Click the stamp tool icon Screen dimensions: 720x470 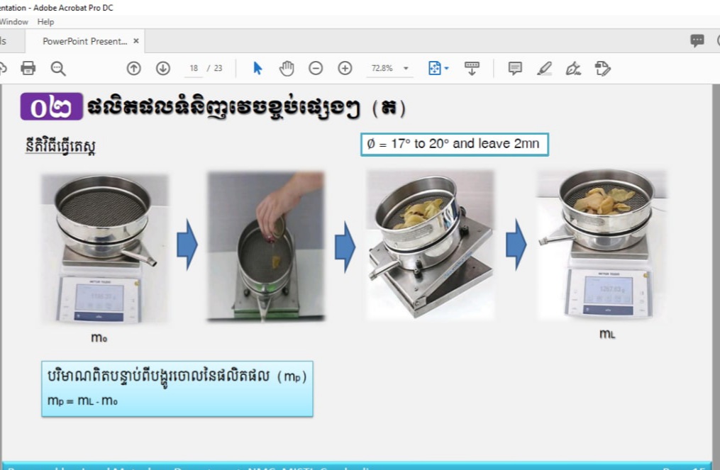click(x=602, y=68)
